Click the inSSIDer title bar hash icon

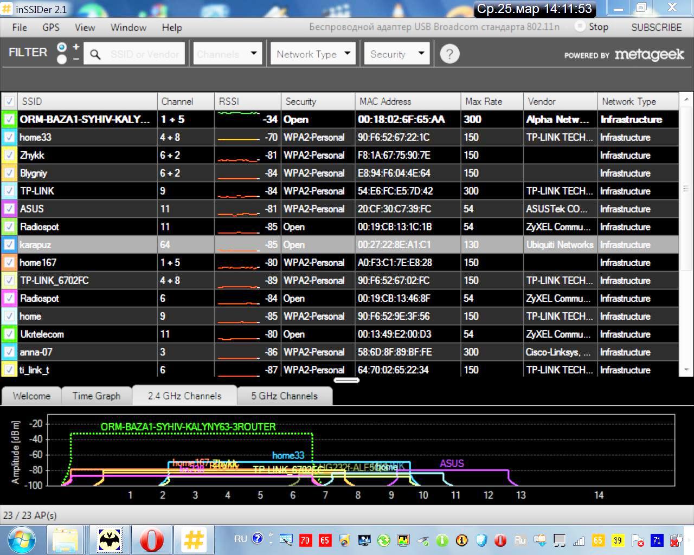coord(7,9)
